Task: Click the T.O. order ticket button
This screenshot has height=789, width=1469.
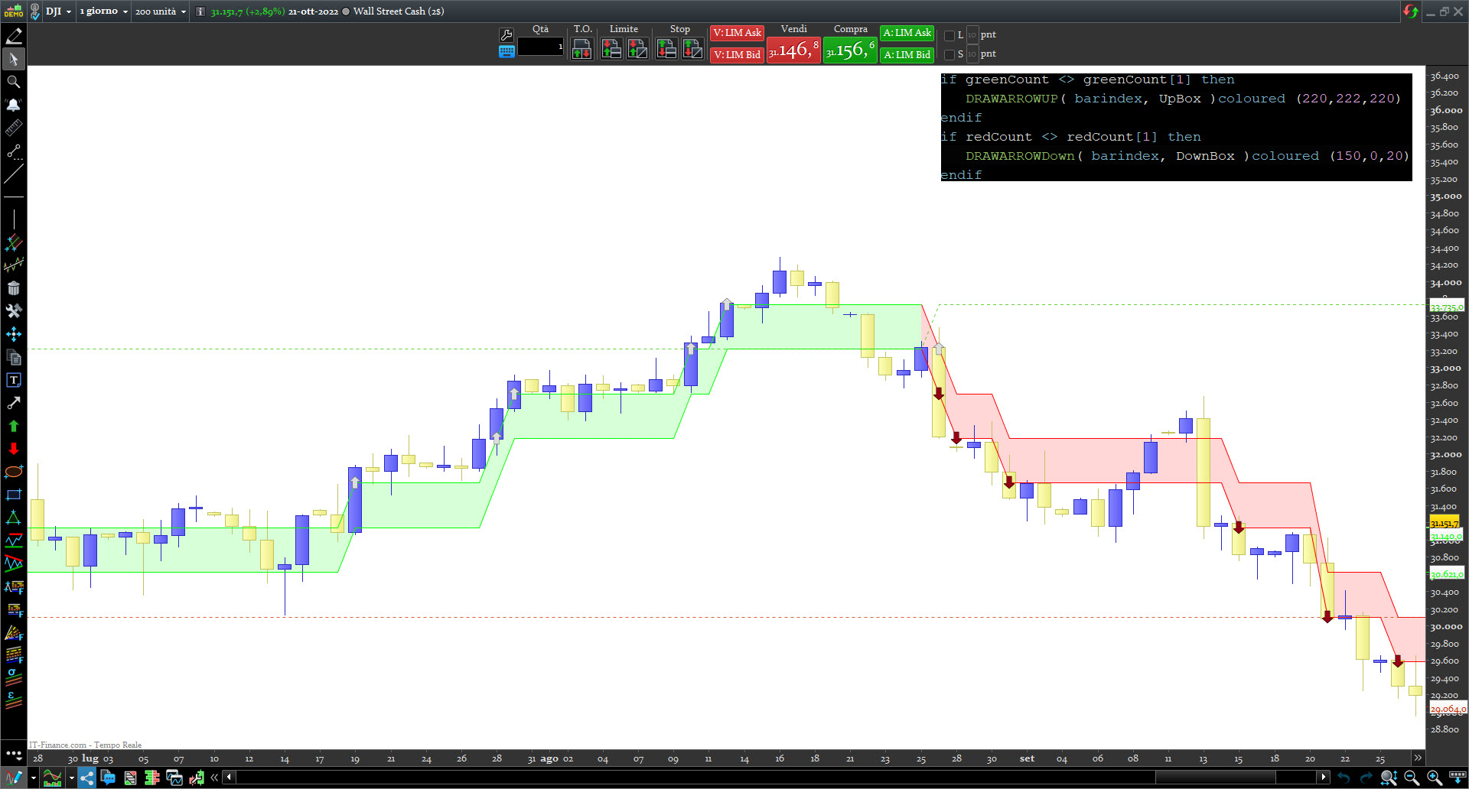Action: coord(581,49)
